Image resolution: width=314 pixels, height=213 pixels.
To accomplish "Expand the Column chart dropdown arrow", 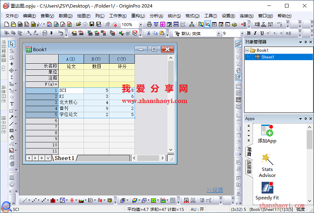I will tap(57, 200).
